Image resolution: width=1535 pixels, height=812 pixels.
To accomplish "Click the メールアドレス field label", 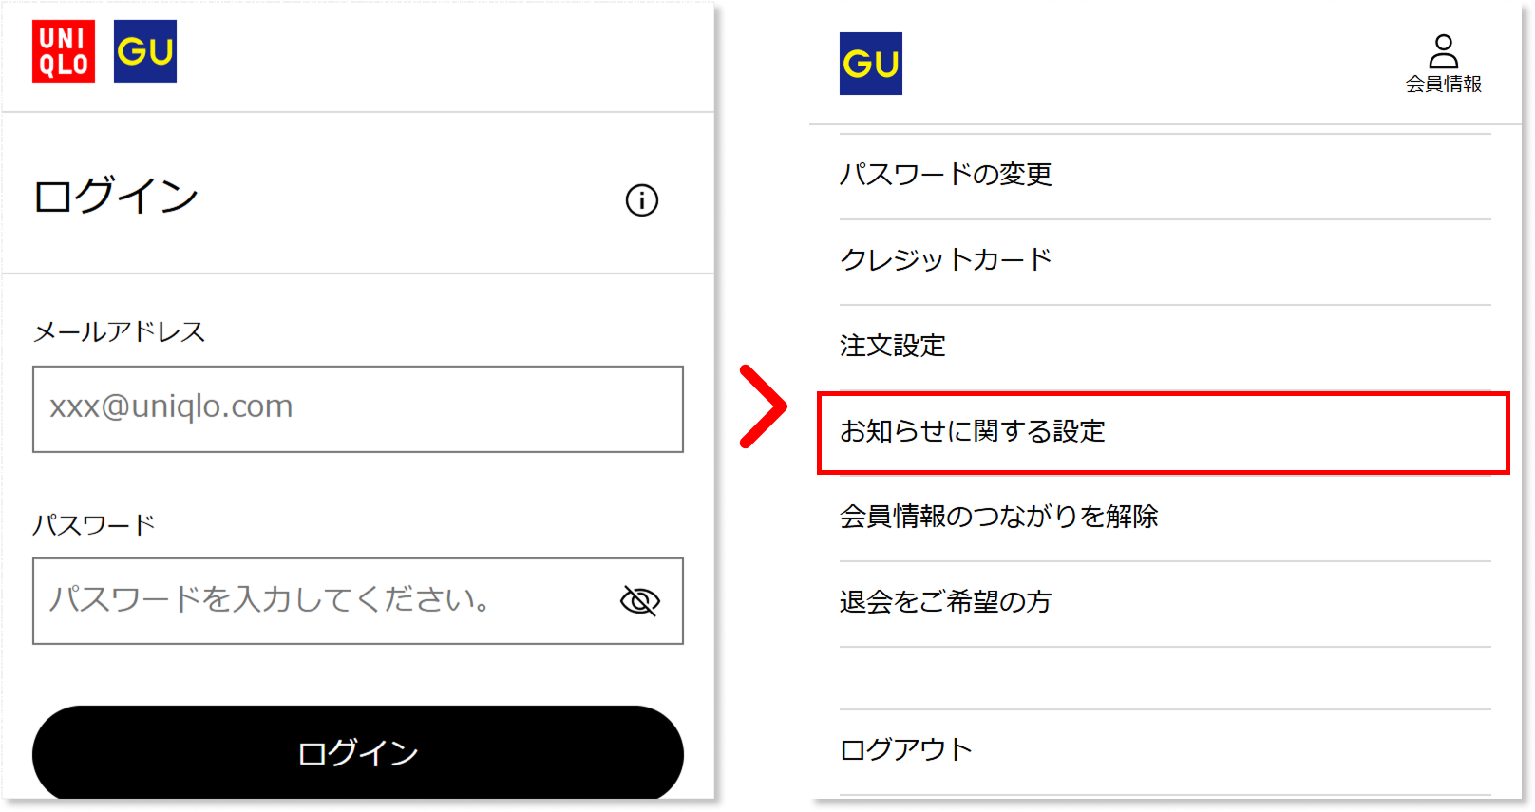I will (x=120, y=331).
